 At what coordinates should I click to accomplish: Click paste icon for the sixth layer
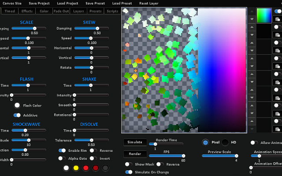pos(278,98)
